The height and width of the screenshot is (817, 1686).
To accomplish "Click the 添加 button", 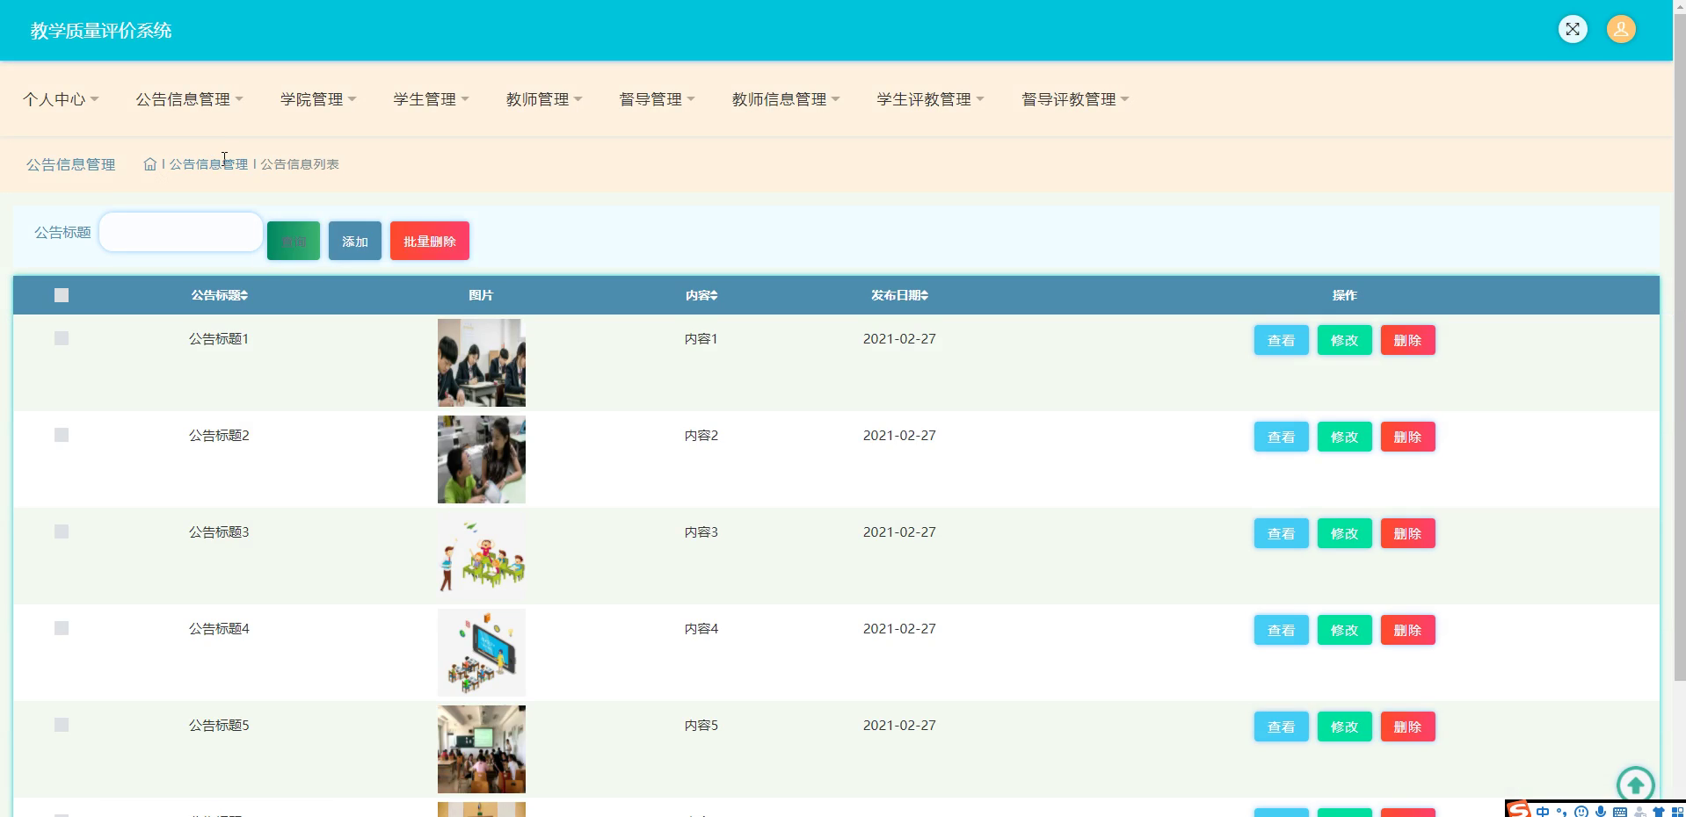I will point(355,241).
